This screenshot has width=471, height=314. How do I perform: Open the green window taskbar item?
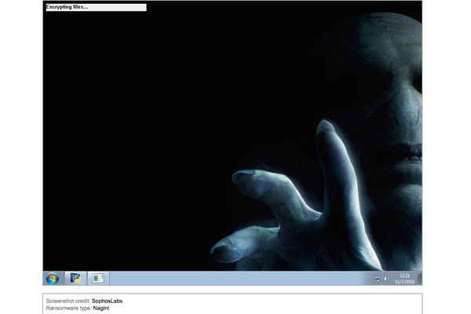click(98, 278)
